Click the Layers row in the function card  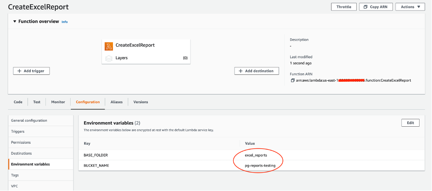pos(146,58)
